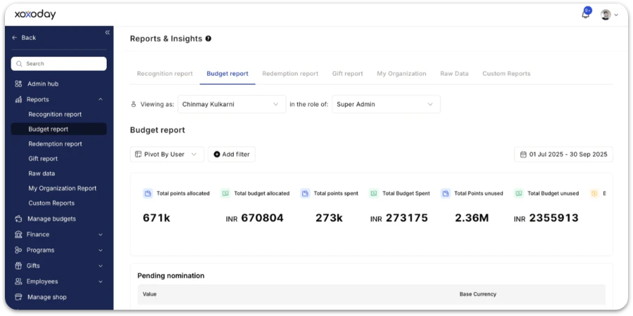Screen dimensions: 633x316
Task: Expand the Employees section chevron
Action: 100,282
